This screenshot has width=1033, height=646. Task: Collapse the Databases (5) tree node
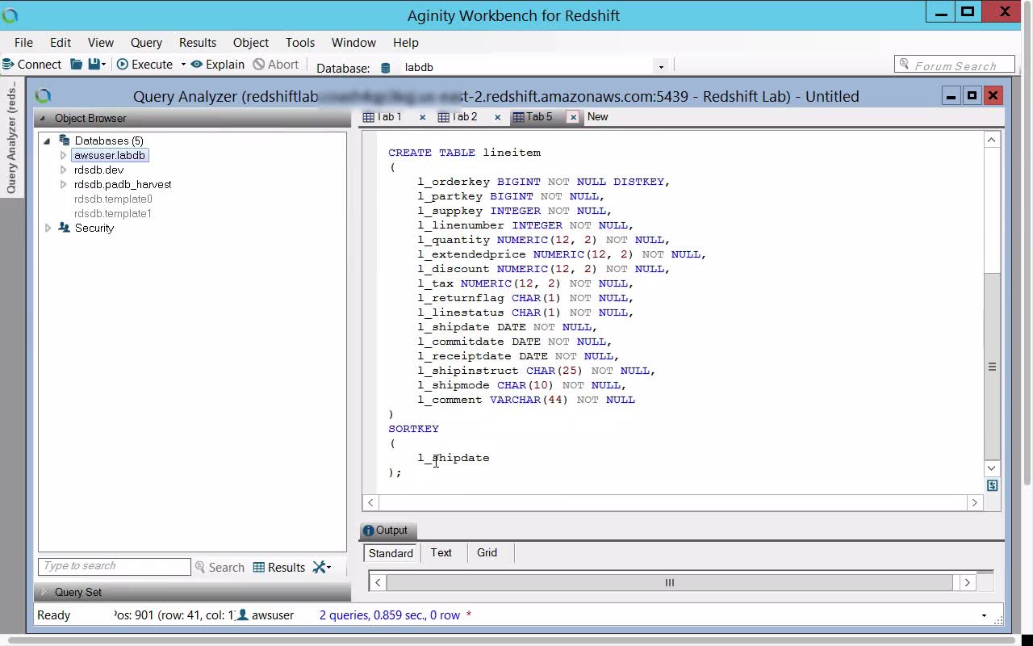[x=47, y=141]
